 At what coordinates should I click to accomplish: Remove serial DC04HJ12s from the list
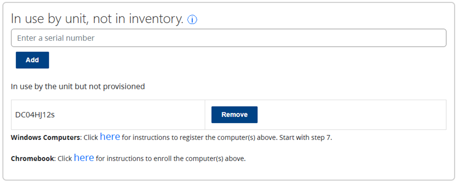[234, 115]
